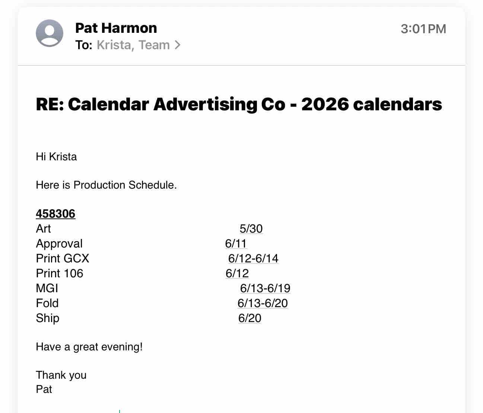
Task: Open the underlined 458306 job number
Action: [x=55, y=214]
